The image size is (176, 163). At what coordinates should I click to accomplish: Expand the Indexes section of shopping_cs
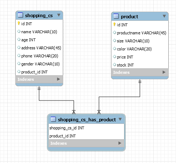point(58,79)
